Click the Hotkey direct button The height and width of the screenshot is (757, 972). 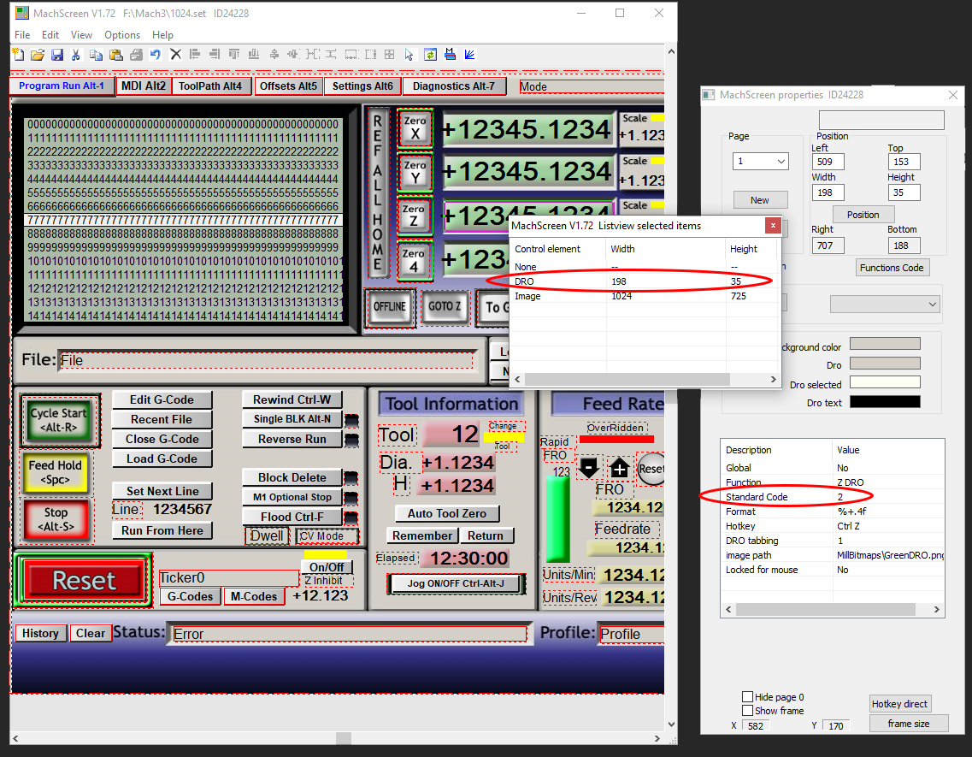[899, 704]
